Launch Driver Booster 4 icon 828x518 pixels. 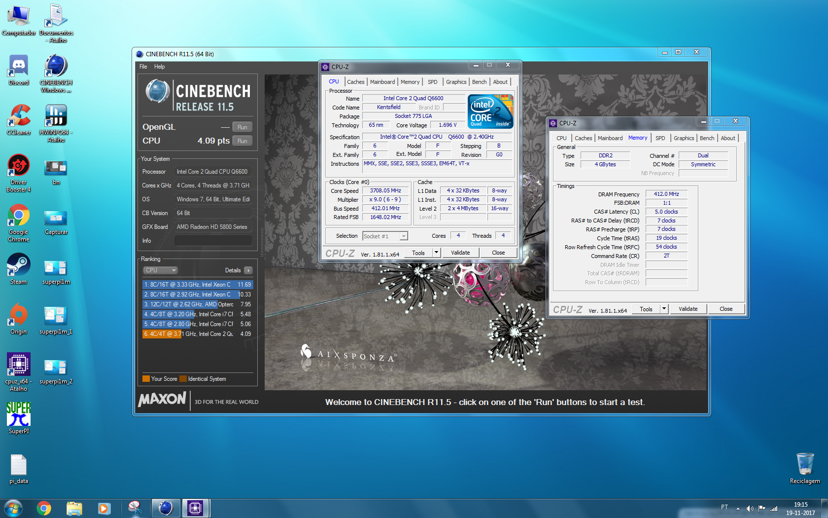[x=19, y=173]
